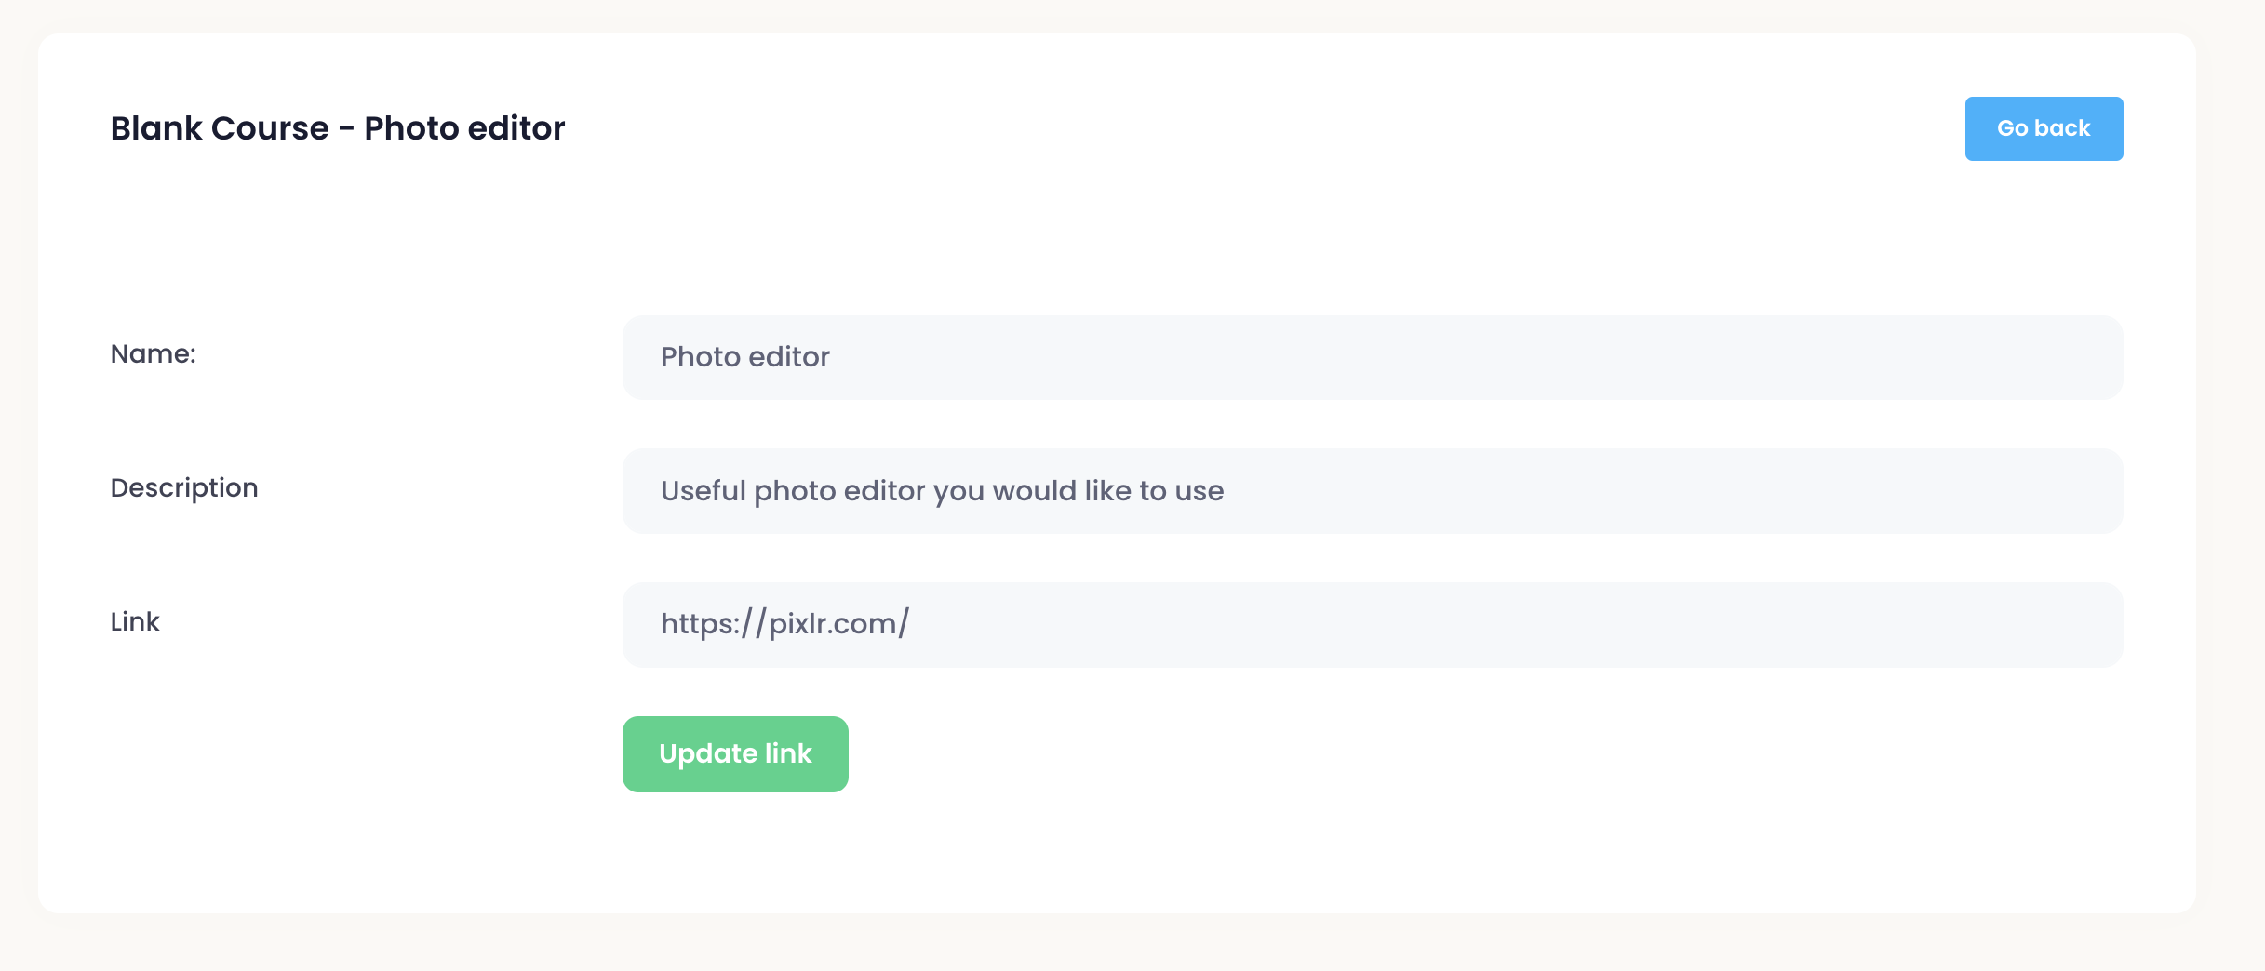Click the "Name:" form label
Image resolution: width=2265 pixels, height=971 pixels.
coord(154,353)
